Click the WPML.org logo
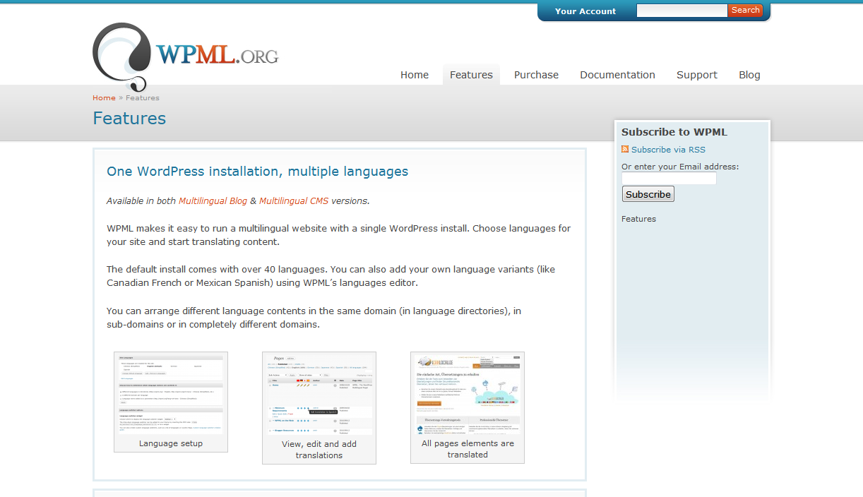The height and width of the screenshot is (497, 863). click(x=185, y=55)
